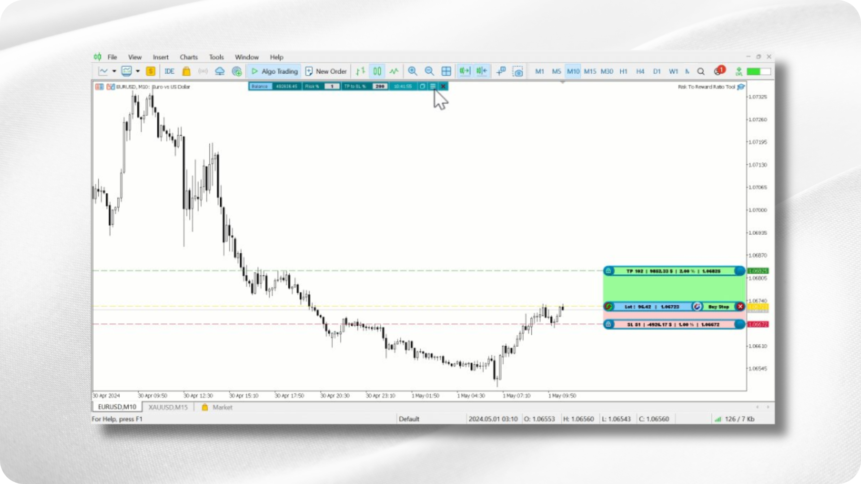Open the Charts menu
The image size is (861, 484).
pos(188,57)
